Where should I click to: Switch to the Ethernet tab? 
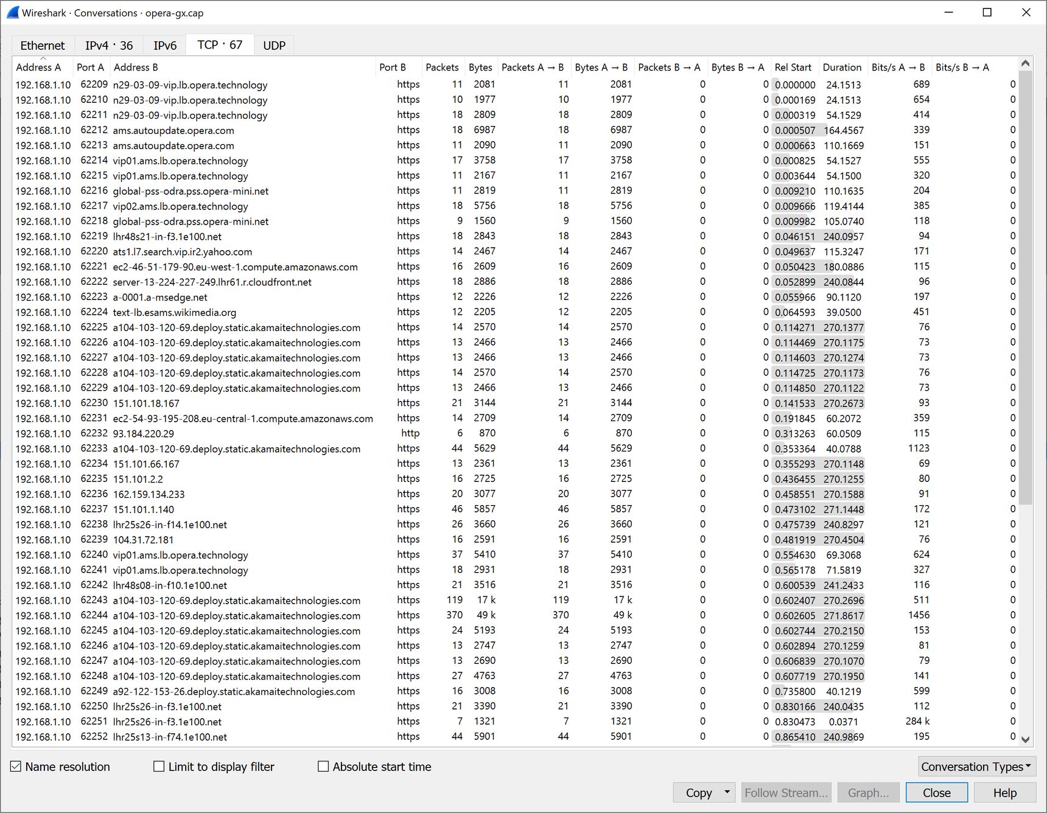[43, 45]
